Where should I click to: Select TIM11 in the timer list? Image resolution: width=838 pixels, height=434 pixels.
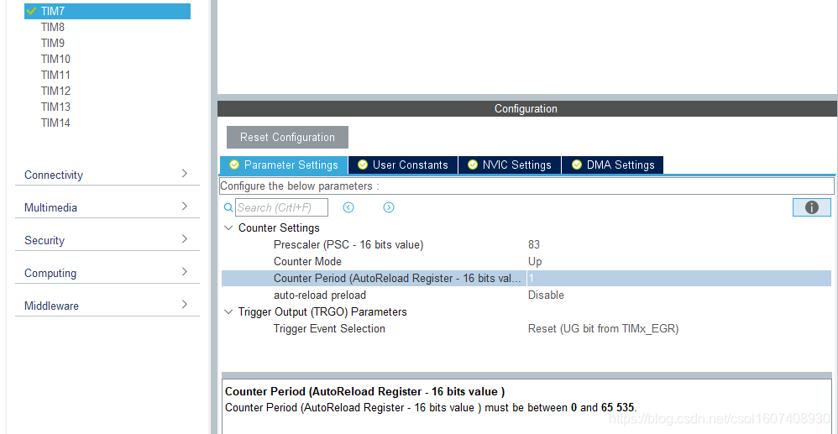point(55,75)
